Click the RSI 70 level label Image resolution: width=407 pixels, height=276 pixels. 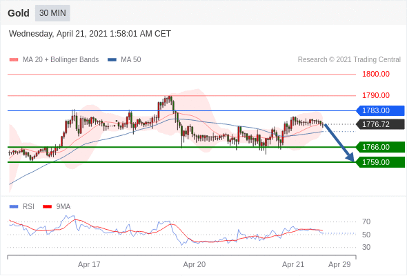pyautogui.click(x=366, y=221)
